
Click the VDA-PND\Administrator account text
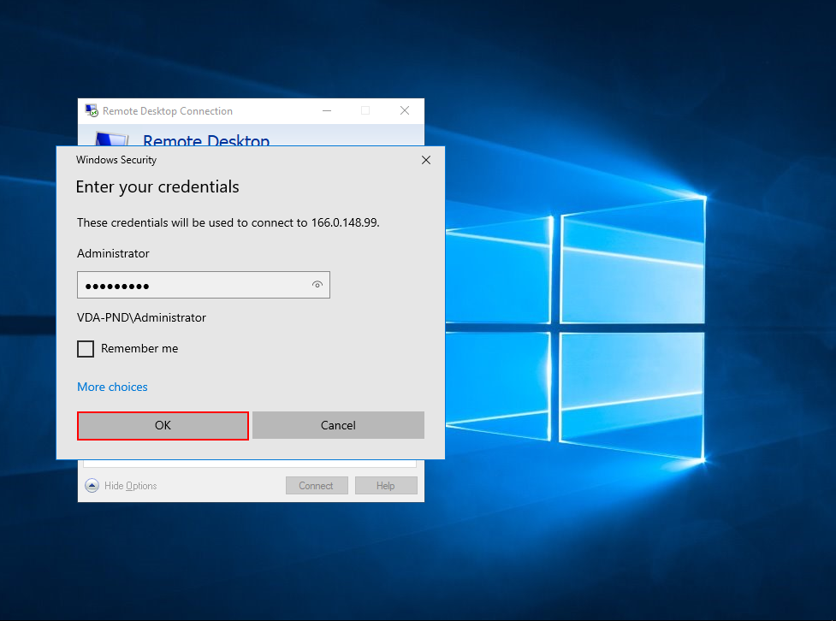141,317
